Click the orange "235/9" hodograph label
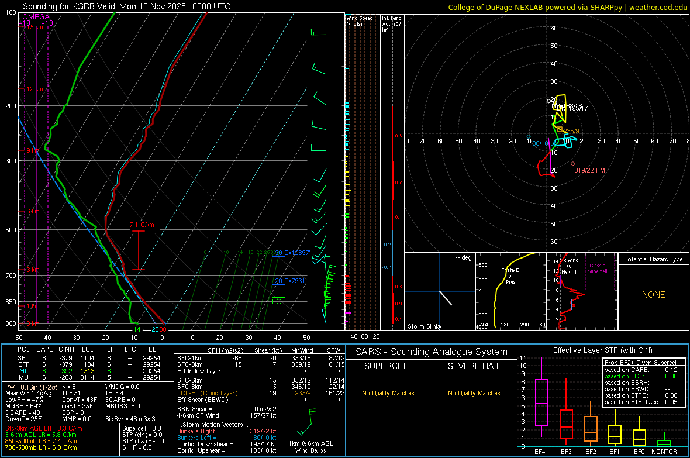 pos(571,131)
